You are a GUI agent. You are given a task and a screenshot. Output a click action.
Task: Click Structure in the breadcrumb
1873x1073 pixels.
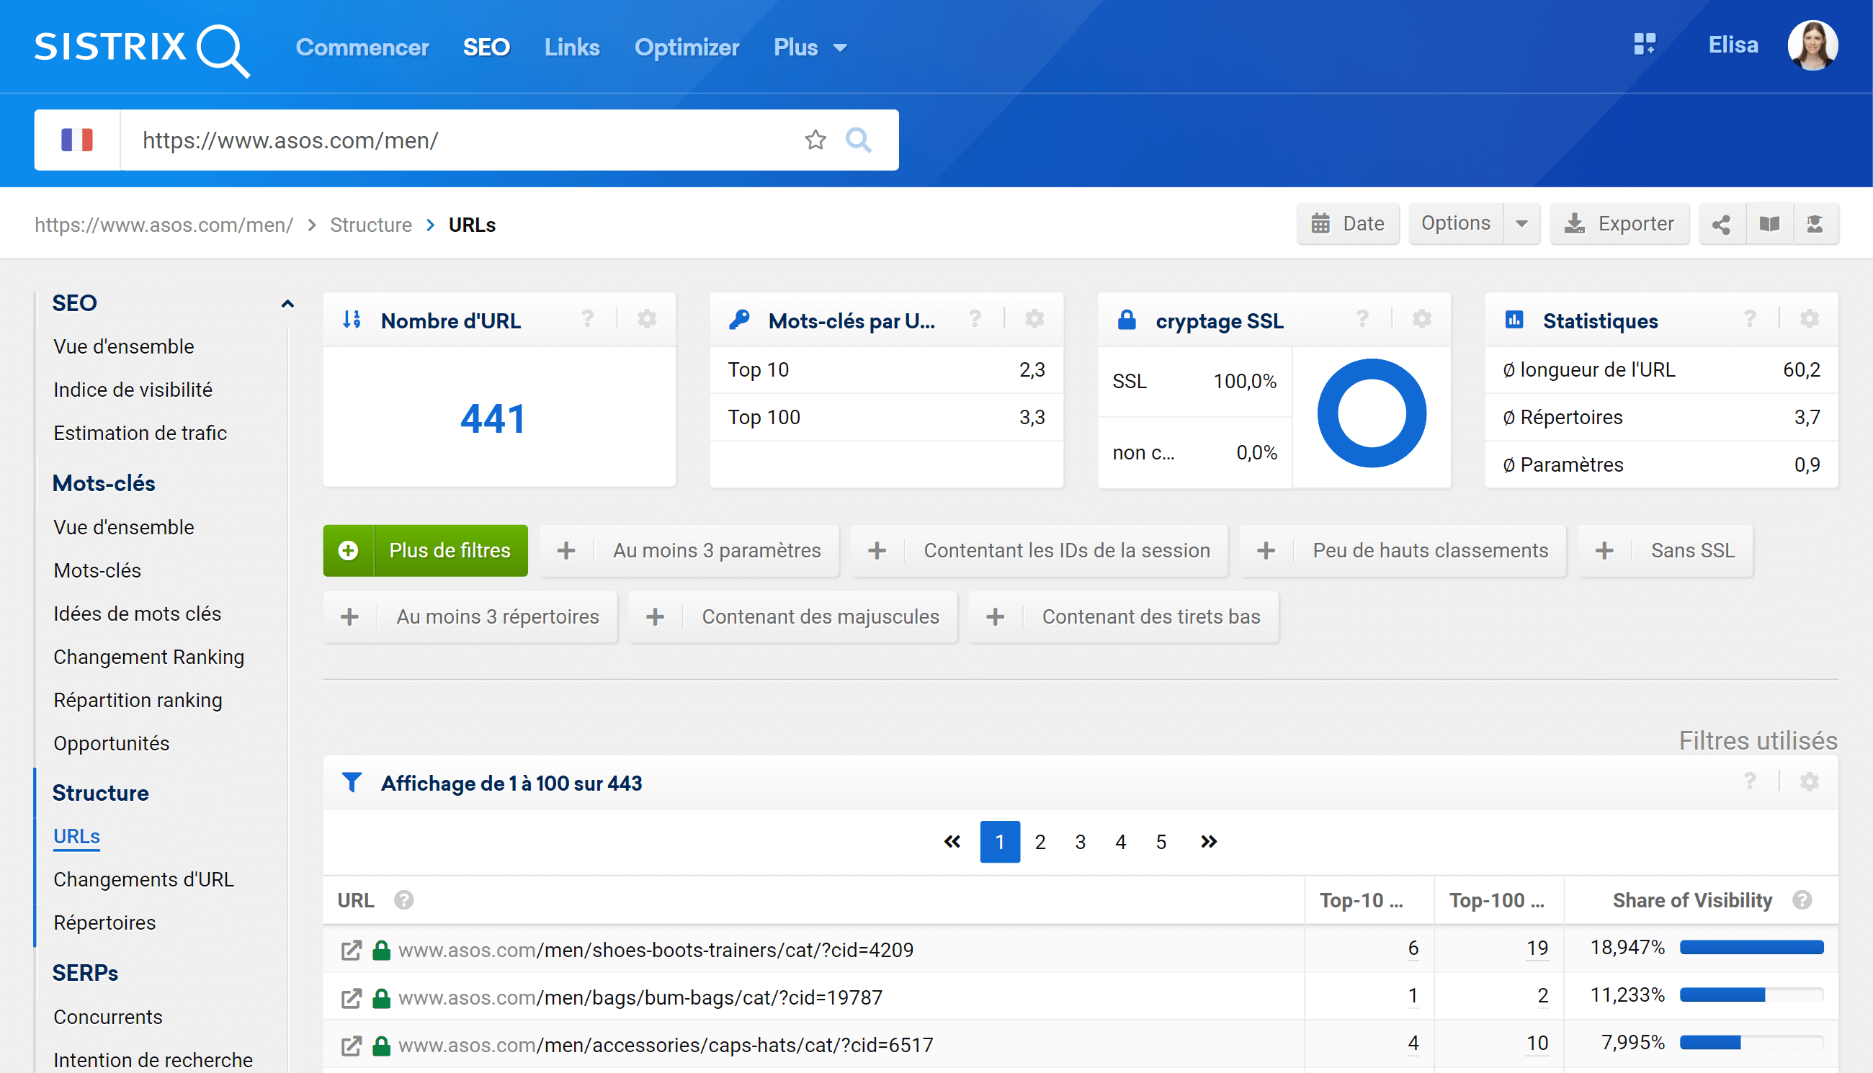click(x=371, y=225)
